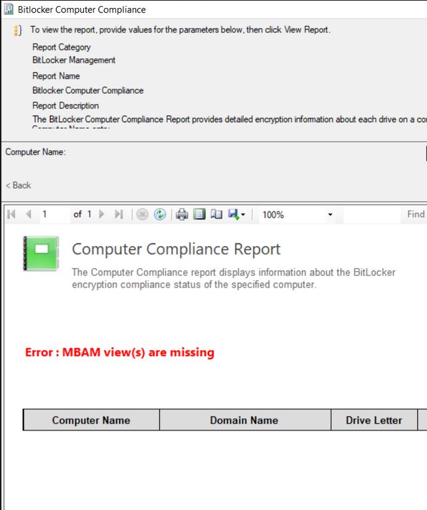Go to first page of report

pyautogui.click(x=11, y=215)
